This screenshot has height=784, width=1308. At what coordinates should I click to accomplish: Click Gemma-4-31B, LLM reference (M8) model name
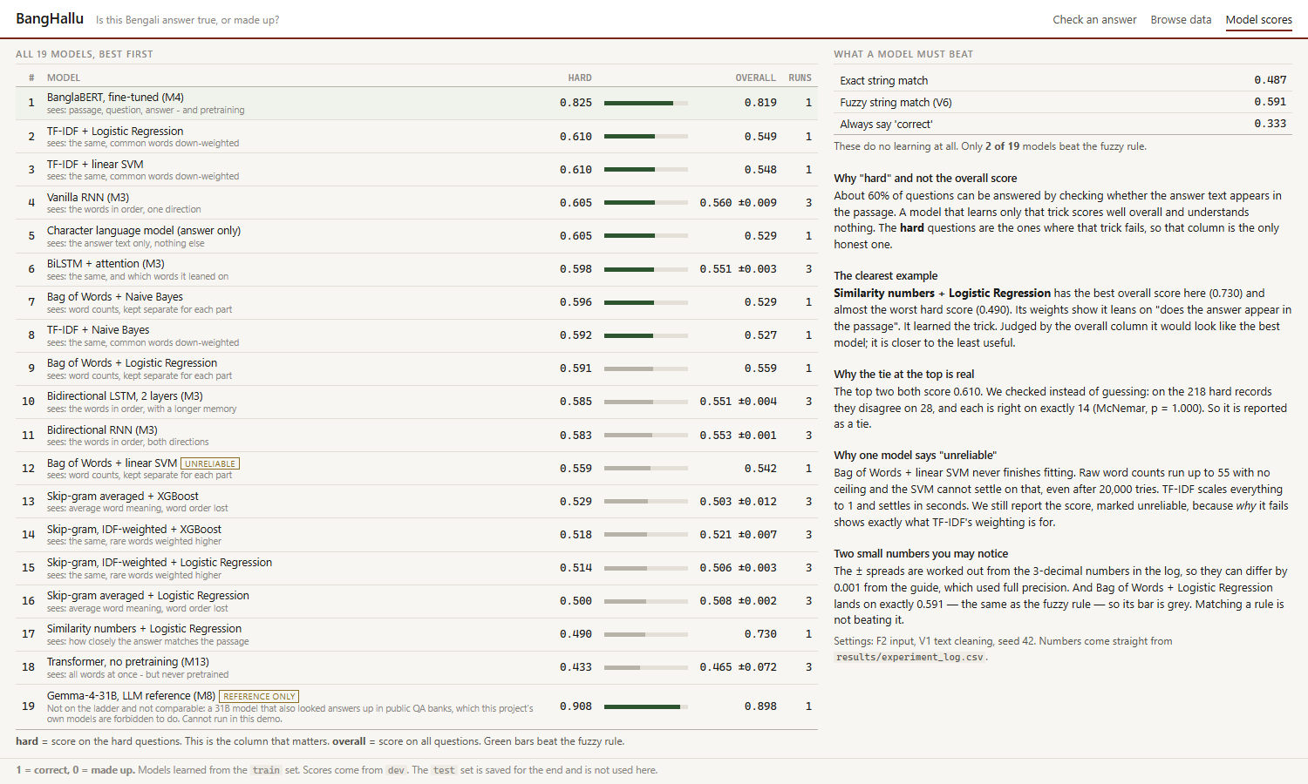131,695
